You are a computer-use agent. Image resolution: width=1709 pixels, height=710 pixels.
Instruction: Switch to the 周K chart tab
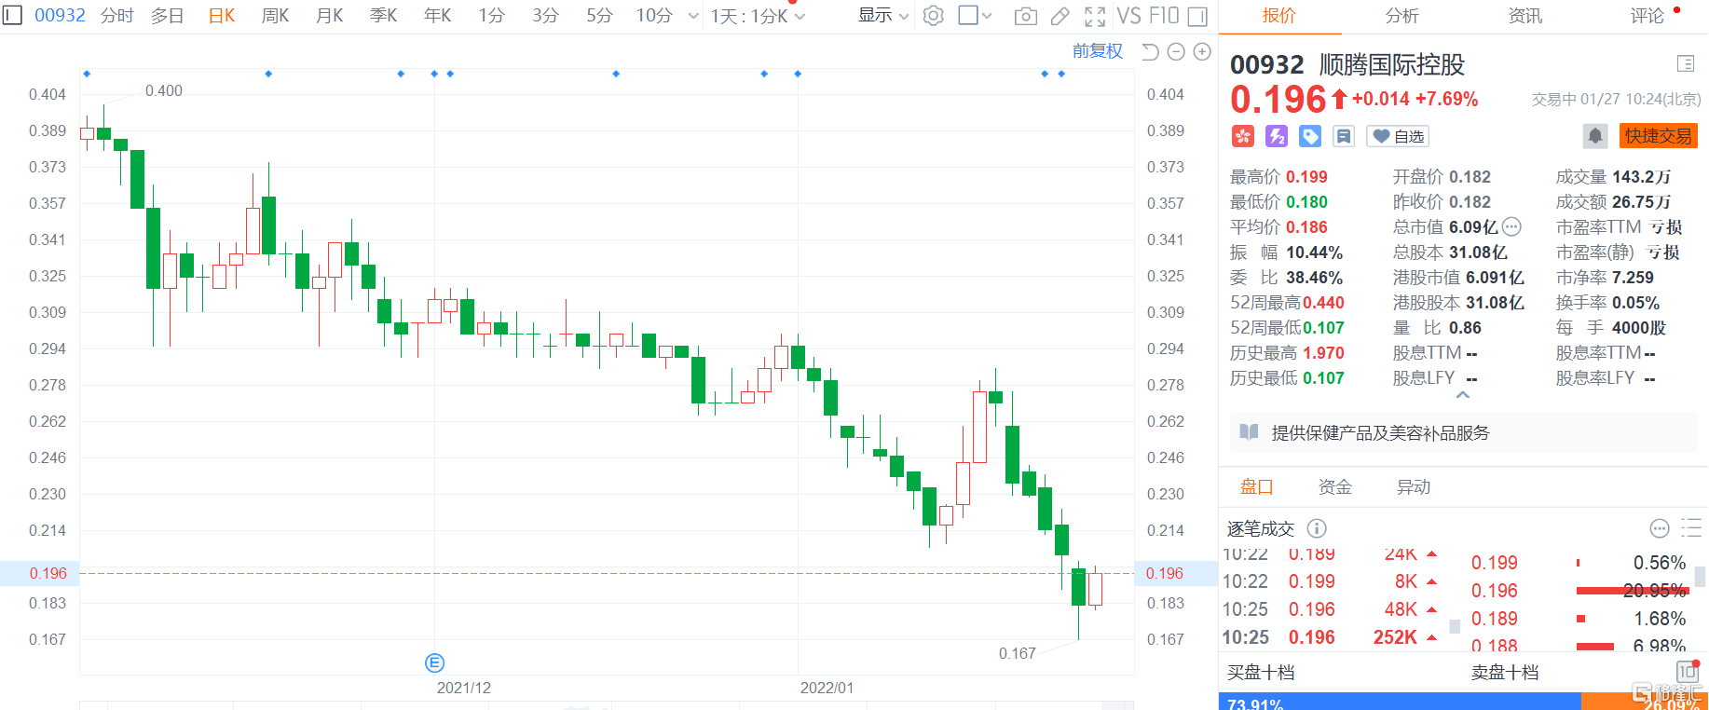(275, 16)
